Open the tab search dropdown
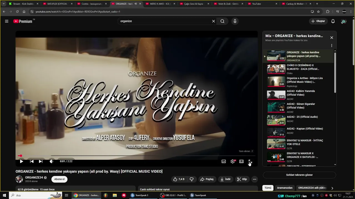Viewport: 355px width, 199px height. [x=4, y=4]
